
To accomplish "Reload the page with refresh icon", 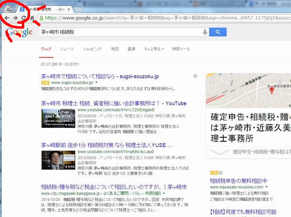I will [x=24, y=18].
